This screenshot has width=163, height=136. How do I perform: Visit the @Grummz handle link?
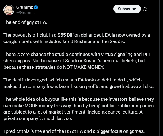[x=26, y=13]
